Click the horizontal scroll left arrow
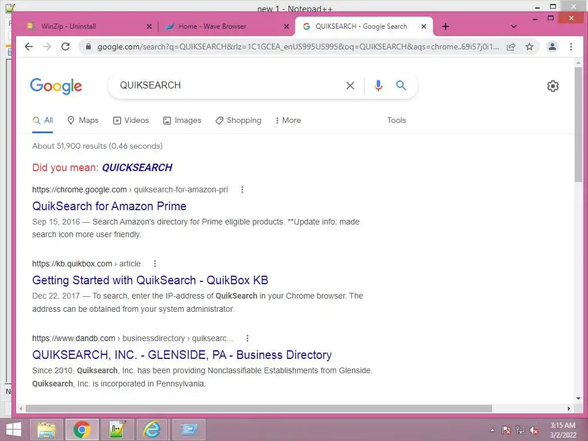The height and width of the screenshot is (441, 588). [x=21, y=408]
